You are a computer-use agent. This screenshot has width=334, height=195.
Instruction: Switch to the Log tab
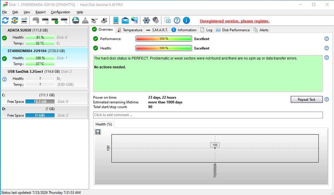click(x=206, y=30)
